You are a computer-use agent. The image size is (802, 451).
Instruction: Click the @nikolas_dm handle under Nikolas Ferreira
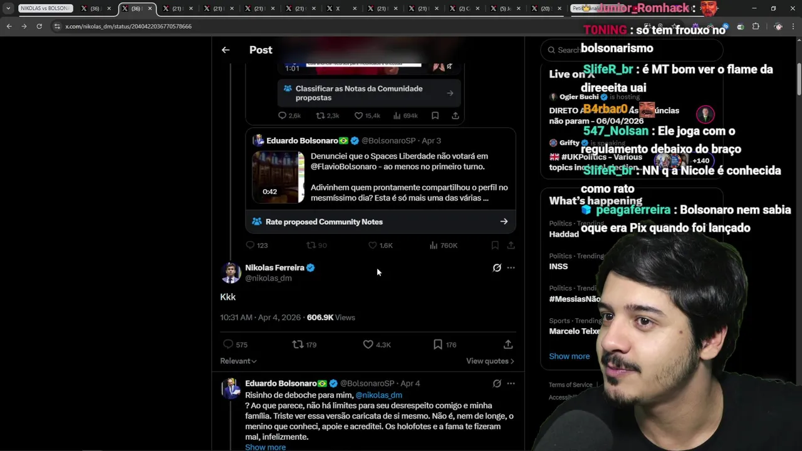(x=268, y=278)
